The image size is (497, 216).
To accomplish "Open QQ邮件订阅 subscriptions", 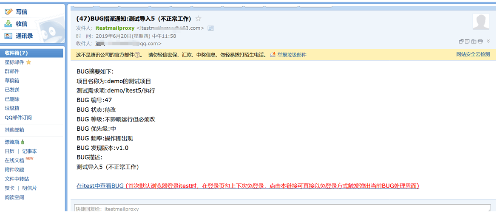I will click(x=18, y=118).
